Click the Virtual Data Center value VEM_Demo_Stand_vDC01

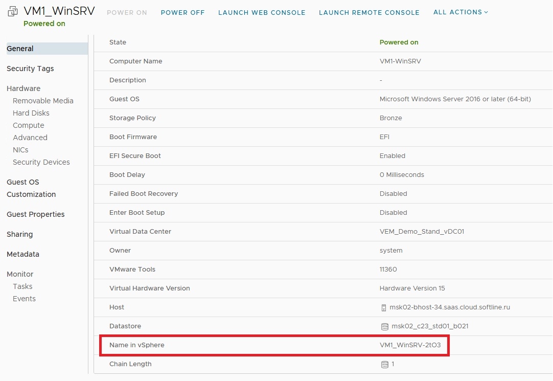click(422, 232)
